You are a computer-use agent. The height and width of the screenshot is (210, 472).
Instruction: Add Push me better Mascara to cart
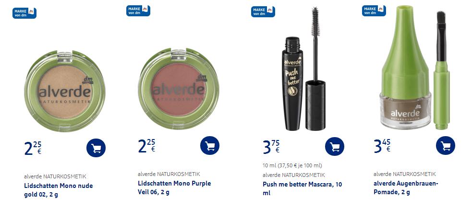coord(335,146)
